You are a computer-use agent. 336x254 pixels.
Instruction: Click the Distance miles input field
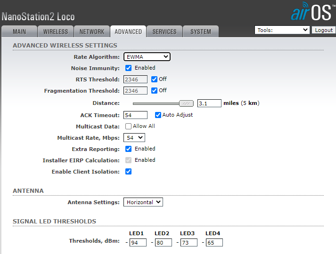[209, 103]
